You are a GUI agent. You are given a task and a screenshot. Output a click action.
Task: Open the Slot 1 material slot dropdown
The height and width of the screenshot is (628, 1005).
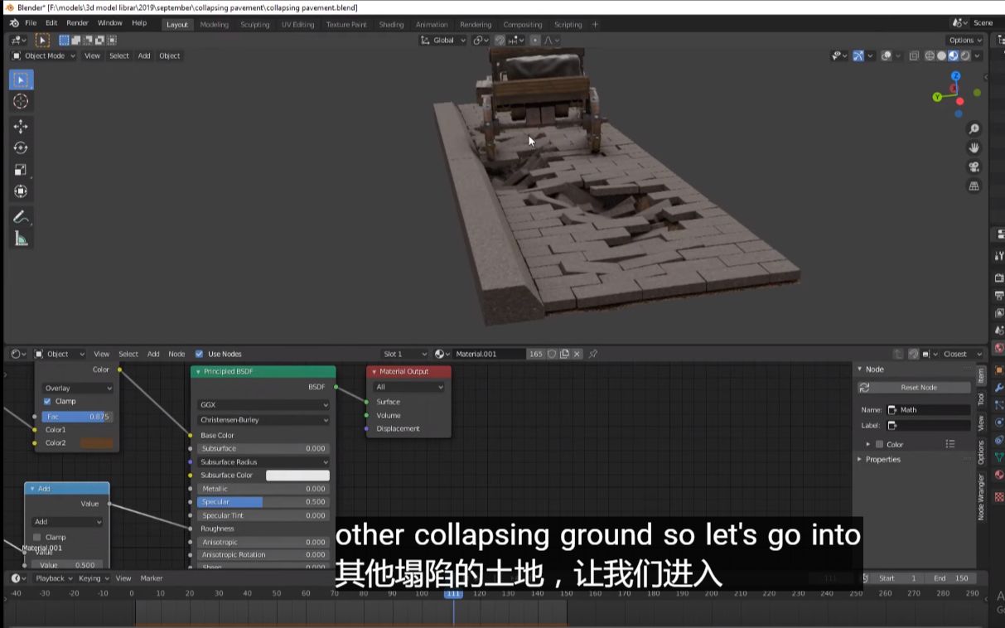point(404,354)
